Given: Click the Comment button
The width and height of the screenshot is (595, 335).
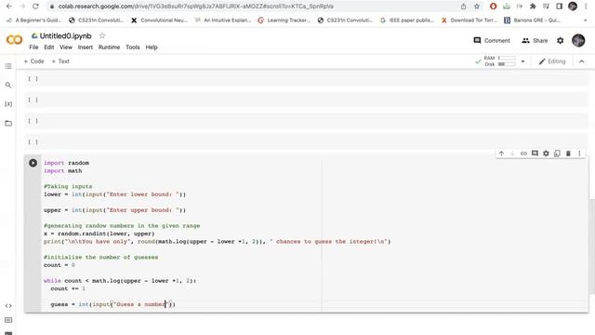Looking at the screenshot, I should [492, 40].
